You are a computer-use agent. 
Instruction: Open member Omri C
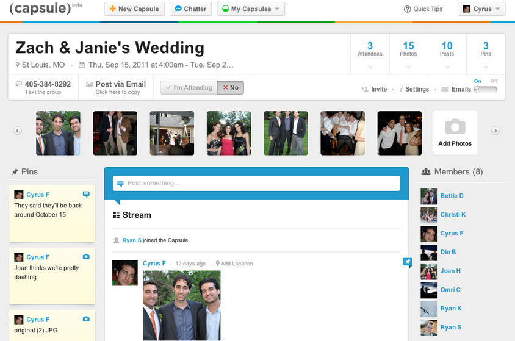(x=450, y=290)
